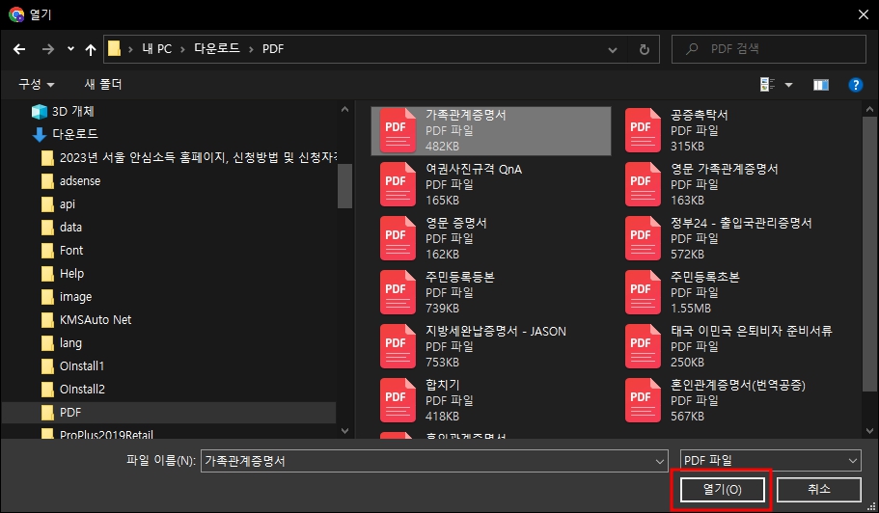Expand the address bar history dropdown
Screen dimensions: 879x513
[x=613, y=50]
